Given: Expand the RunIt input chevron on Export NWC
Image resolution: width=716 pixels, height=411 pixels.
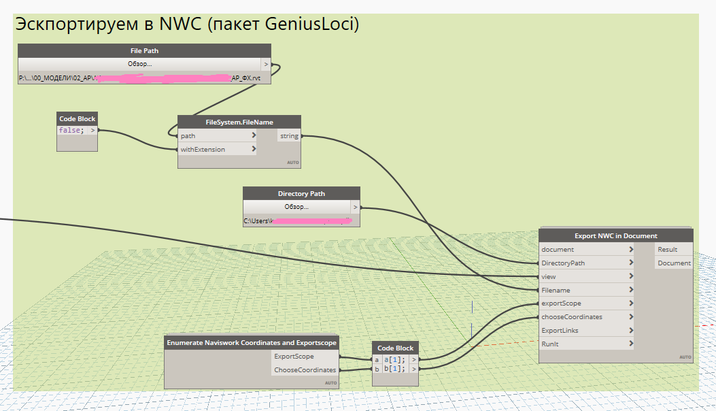Looking at the screenshot, I should (x=632, y=344).
